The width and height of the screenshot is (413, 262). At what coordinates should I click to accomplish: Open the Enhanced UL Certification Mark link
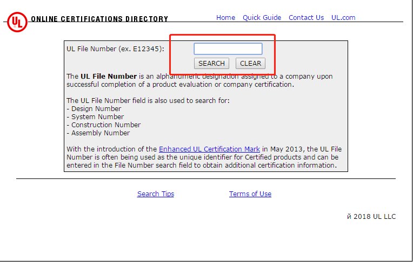[209, 149]
